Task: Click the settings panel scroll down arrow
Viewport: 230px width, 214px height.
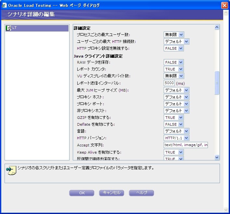Action: pos(217,157)
